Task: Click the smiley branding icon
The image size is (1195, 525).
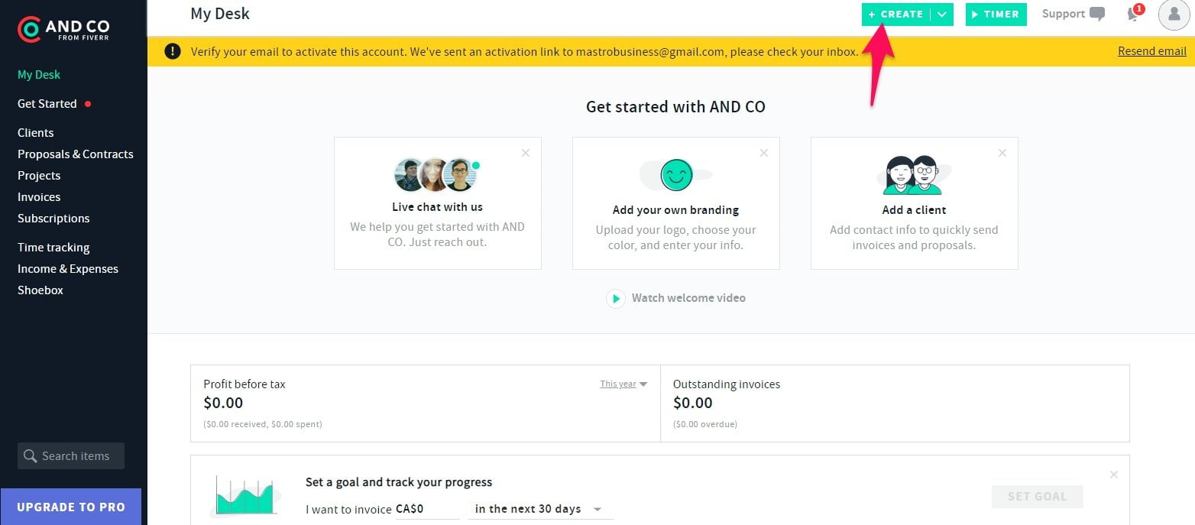Action: 676,175
